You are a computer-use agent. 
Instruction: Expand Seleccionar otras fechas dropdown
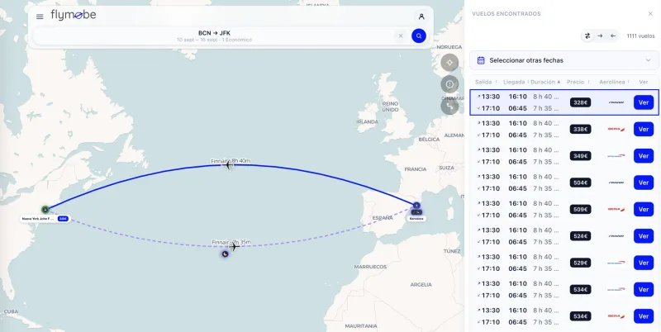564,60
